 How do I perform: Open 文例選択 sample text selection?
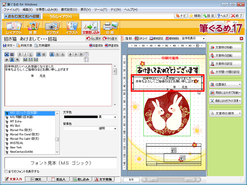point(42,46)
